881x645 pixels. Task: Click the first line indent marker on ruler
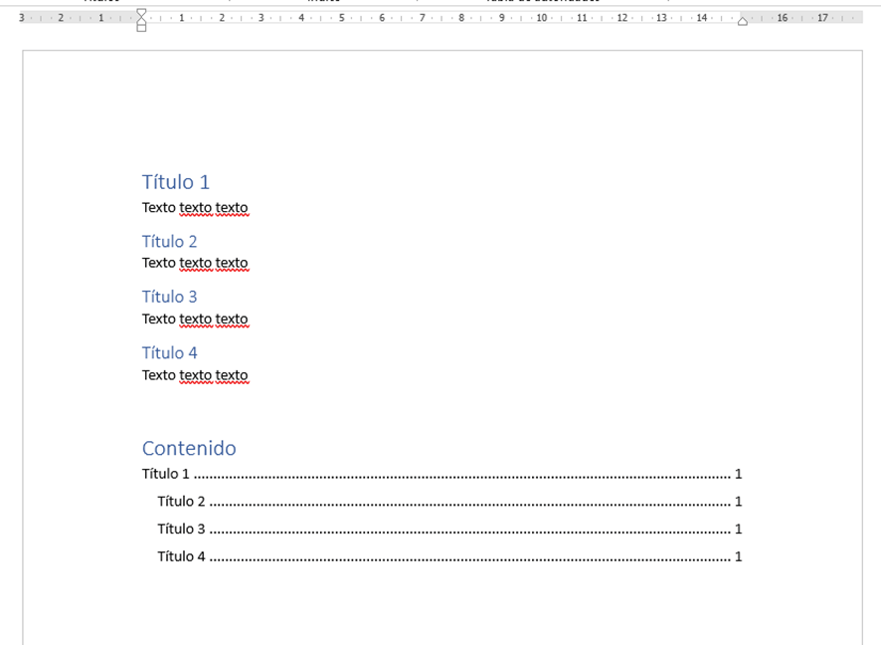(x=141, y=12)
